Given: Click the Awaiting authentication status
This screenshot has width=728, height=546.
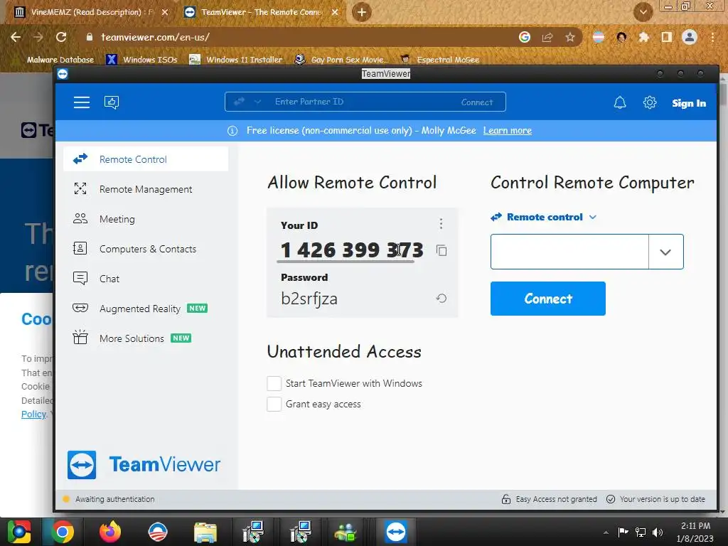Looking at the screenshot, I should pos(114,499).
